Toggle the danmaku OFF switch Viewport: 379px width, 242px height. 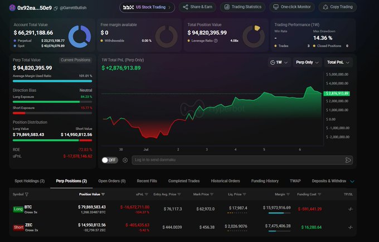(109, 160)
